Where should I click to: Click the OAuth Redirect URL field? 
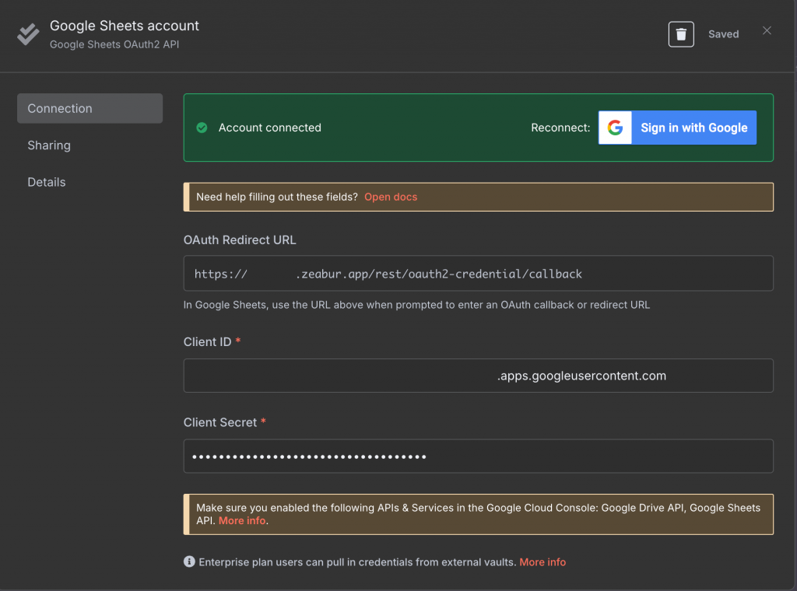[478, 274]
